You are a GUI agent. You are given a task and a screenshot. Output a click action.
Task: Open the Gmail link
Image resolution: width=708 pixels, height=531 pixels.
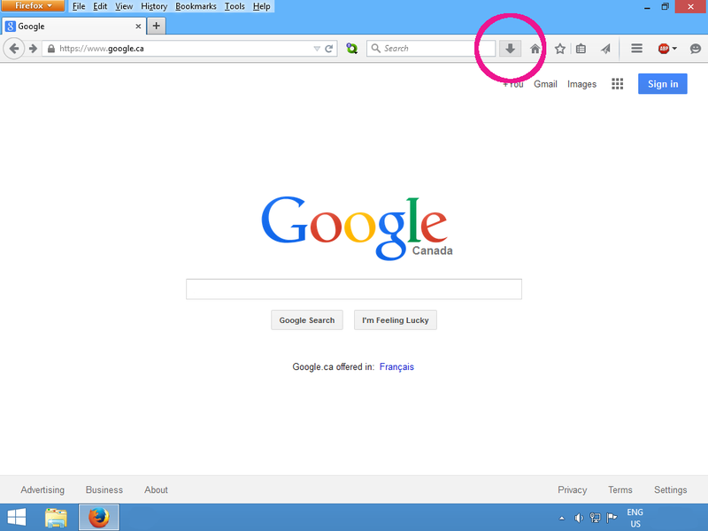pos(545,84)
